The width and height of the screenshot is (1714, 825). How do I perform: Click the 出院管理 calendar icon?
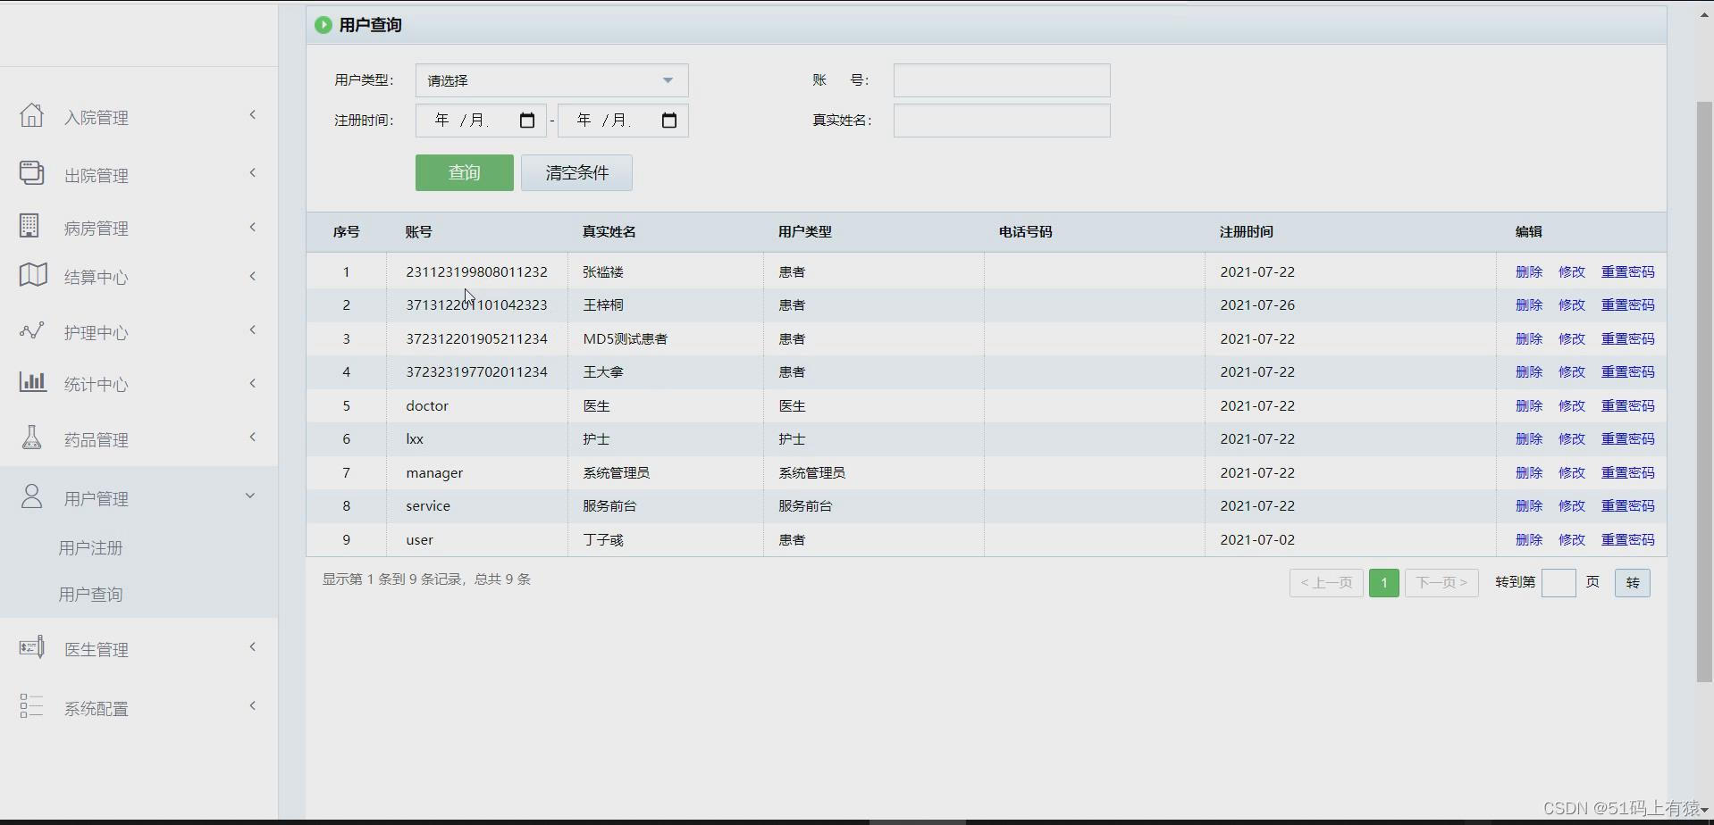pyautogui.click(x=32, y=172)
